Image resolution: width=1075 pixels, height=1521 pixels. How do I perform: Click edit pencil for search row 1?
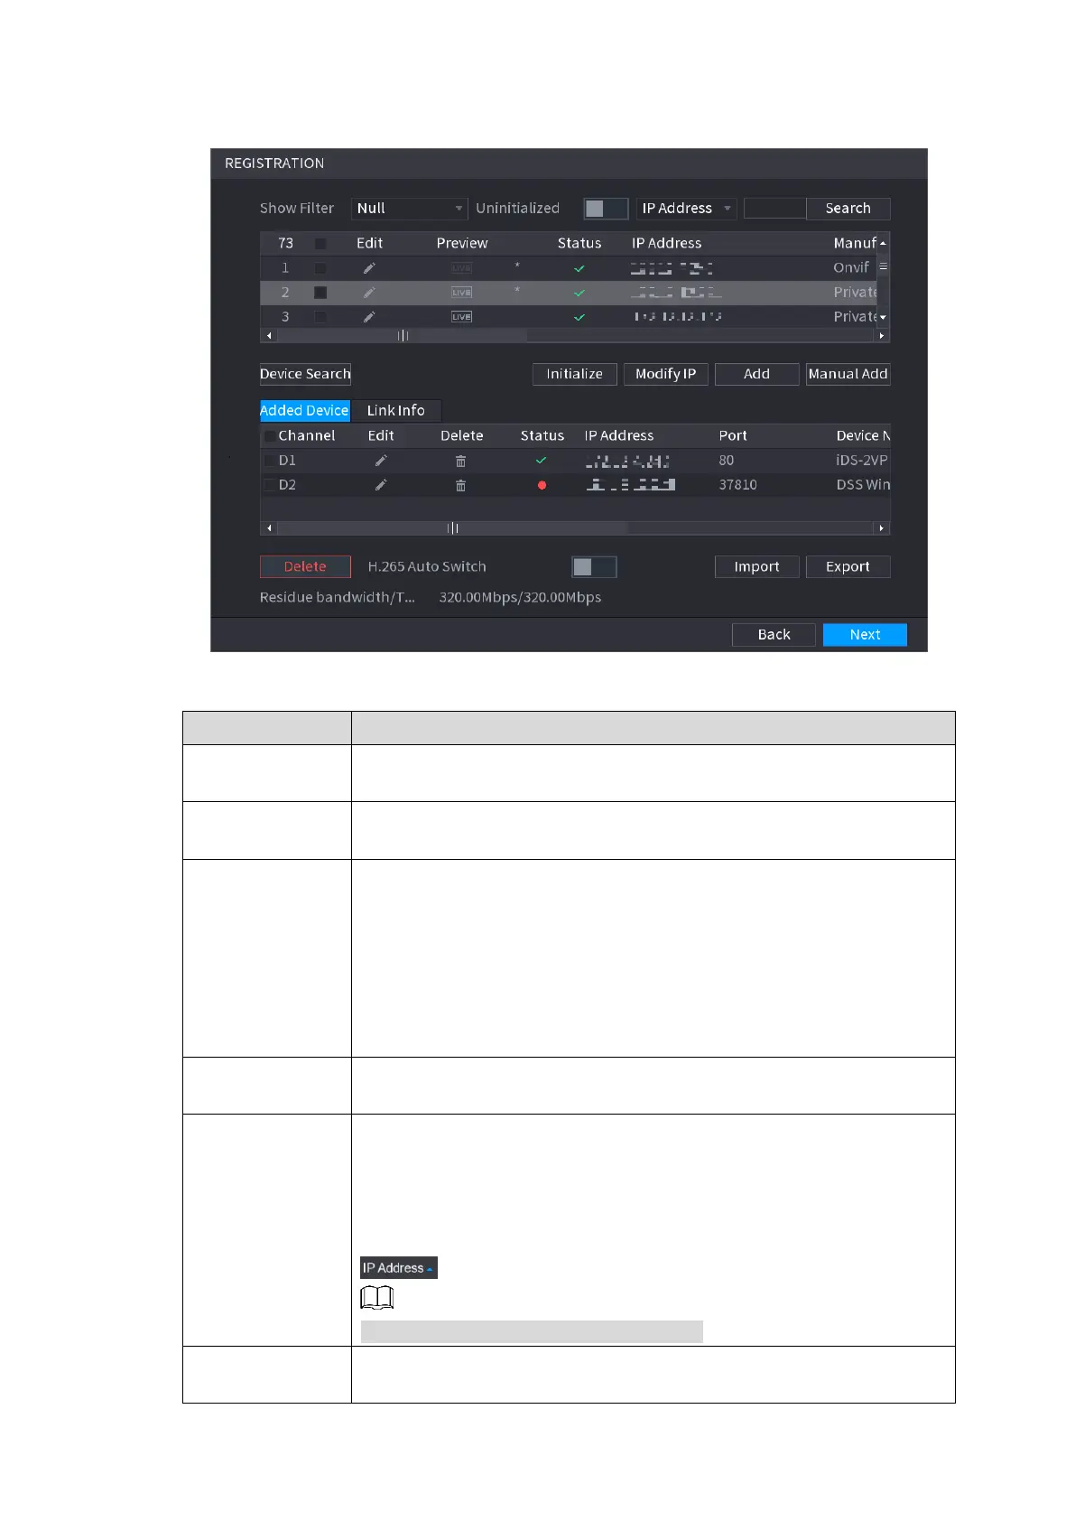[369, 268]
